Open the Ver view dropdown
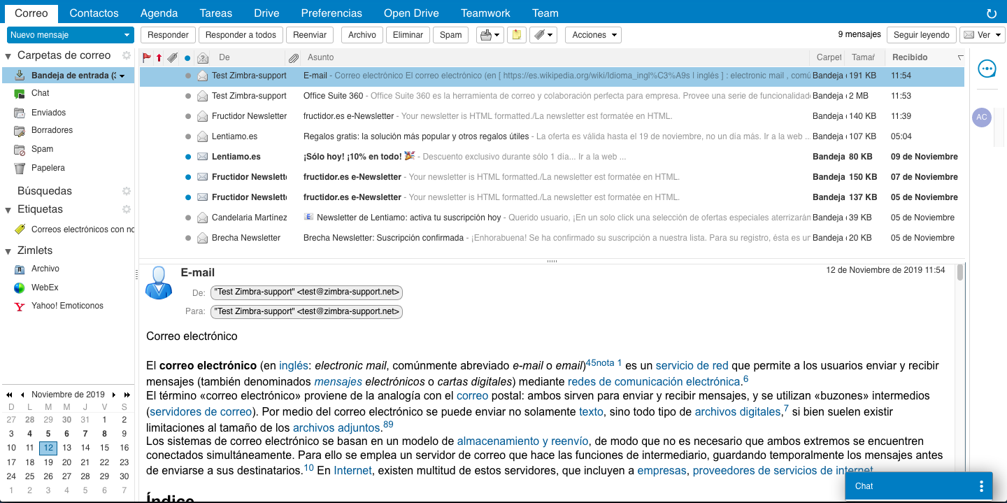This screenshot has height=503, width=1007. [983, 35]
